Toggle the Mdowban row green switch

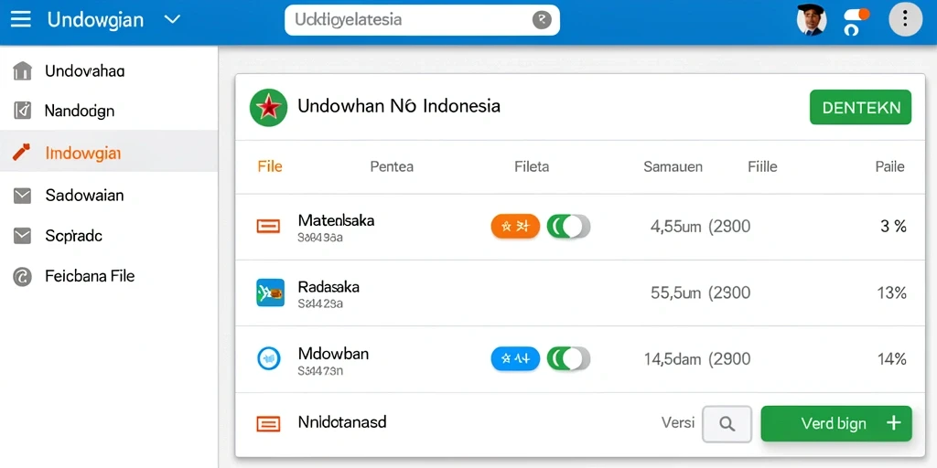pos(568,358)
